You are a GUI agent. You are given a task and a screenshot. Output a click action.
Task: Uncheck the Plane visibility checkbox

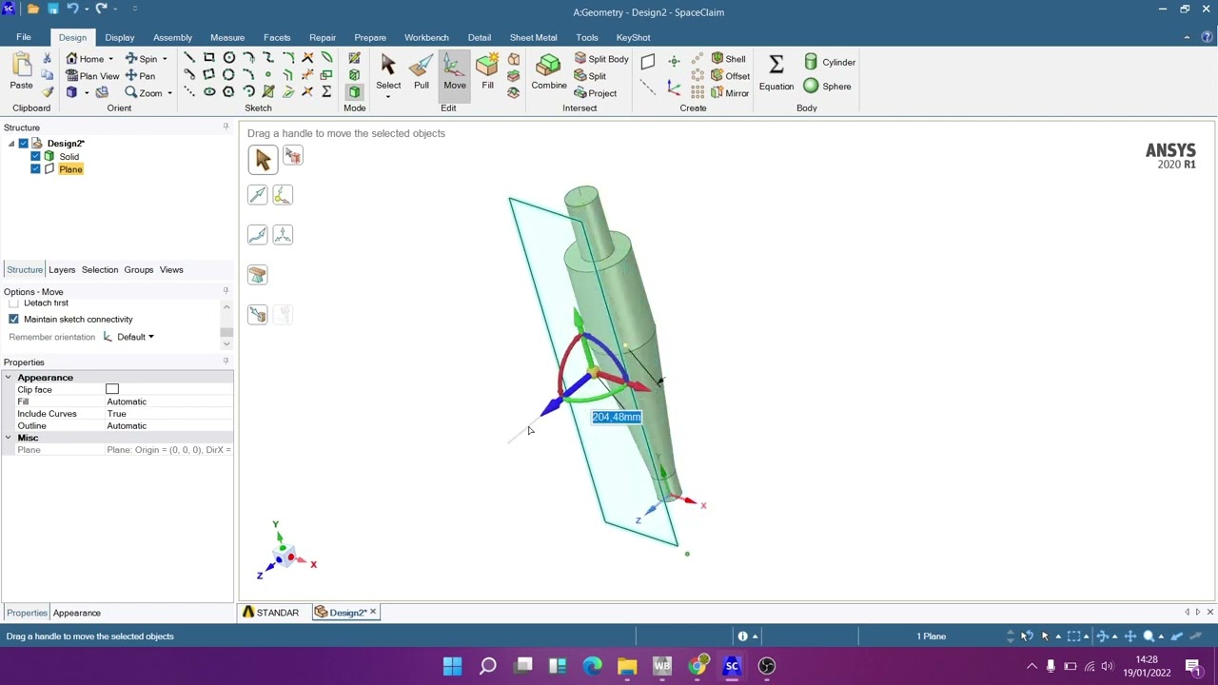(x=35, y=169)
